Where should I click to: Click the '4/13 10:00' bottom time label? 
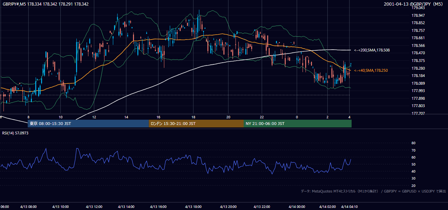61,207
